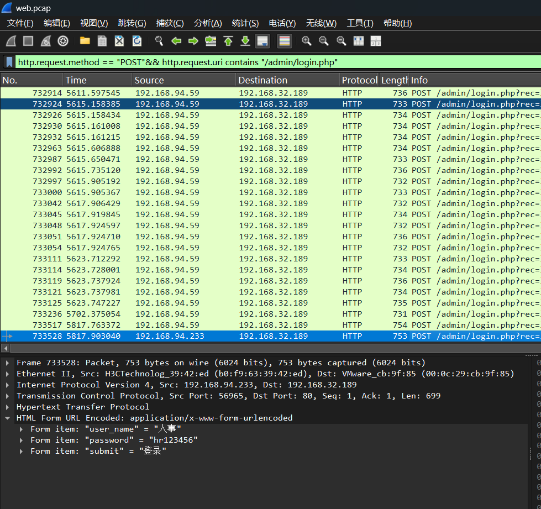This screenshot has height=509, width=541.
Task: Click the start capture shark fin icon
Action: click(11, 41)
